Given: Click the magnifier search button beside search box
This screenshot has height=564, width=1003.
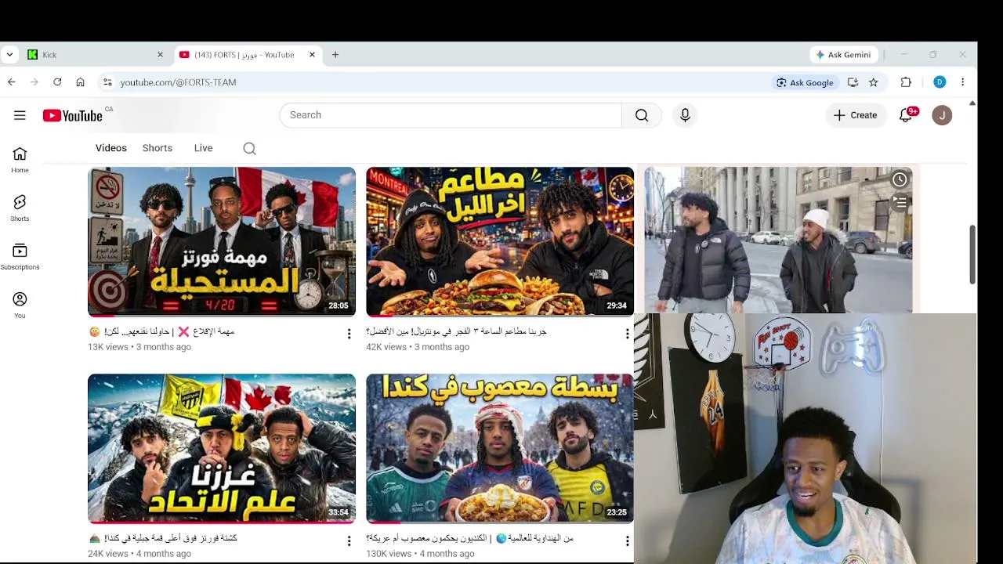Looking at the screenshot, I should [642, 115].
